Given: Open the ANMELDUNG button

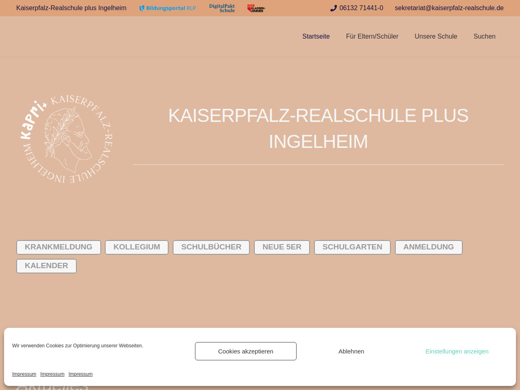Looking at the screenshot, I should coord(428,247).
